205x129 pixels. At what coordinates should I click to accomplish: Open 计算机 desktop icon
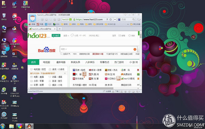(x=4, y=42)
